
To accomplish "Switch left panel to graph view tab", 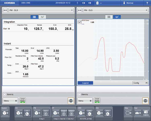I will coord(42,17).
